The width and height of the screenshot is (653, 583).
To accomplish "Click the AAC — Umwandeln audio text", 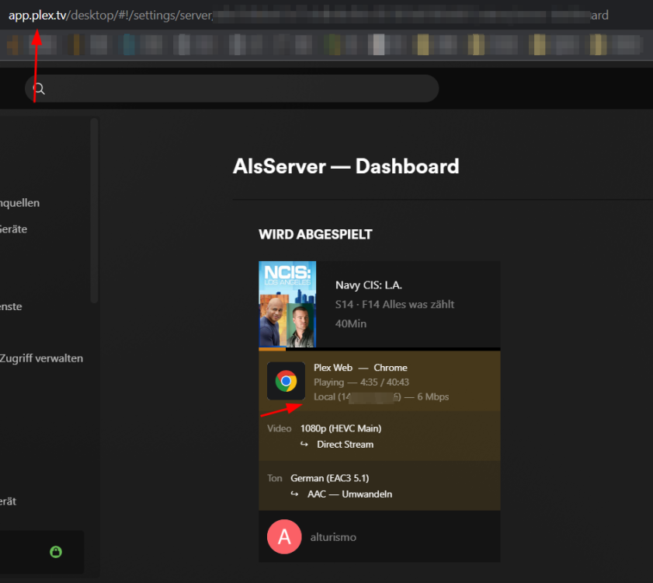I will (349, 494).
